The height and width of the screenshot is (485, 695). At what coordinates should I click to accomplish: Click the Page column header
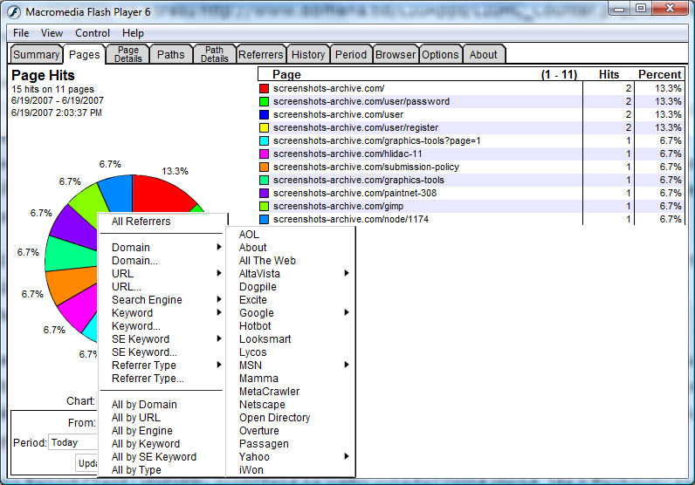[286, 74]
